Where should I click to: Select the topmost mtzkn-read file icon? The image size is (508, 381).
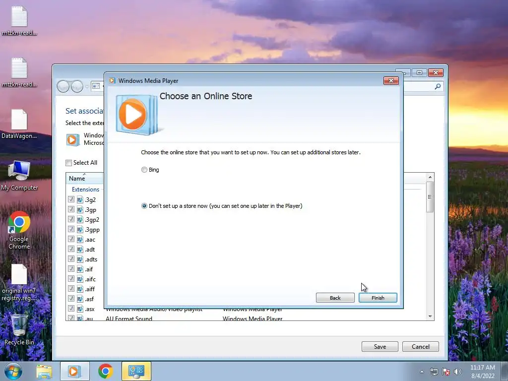click(19, 21)
